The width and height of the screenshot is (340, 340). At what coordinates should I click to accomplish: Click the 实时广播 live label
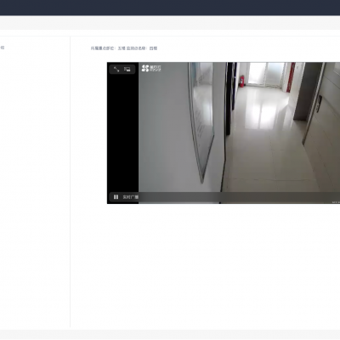(131, 197)
